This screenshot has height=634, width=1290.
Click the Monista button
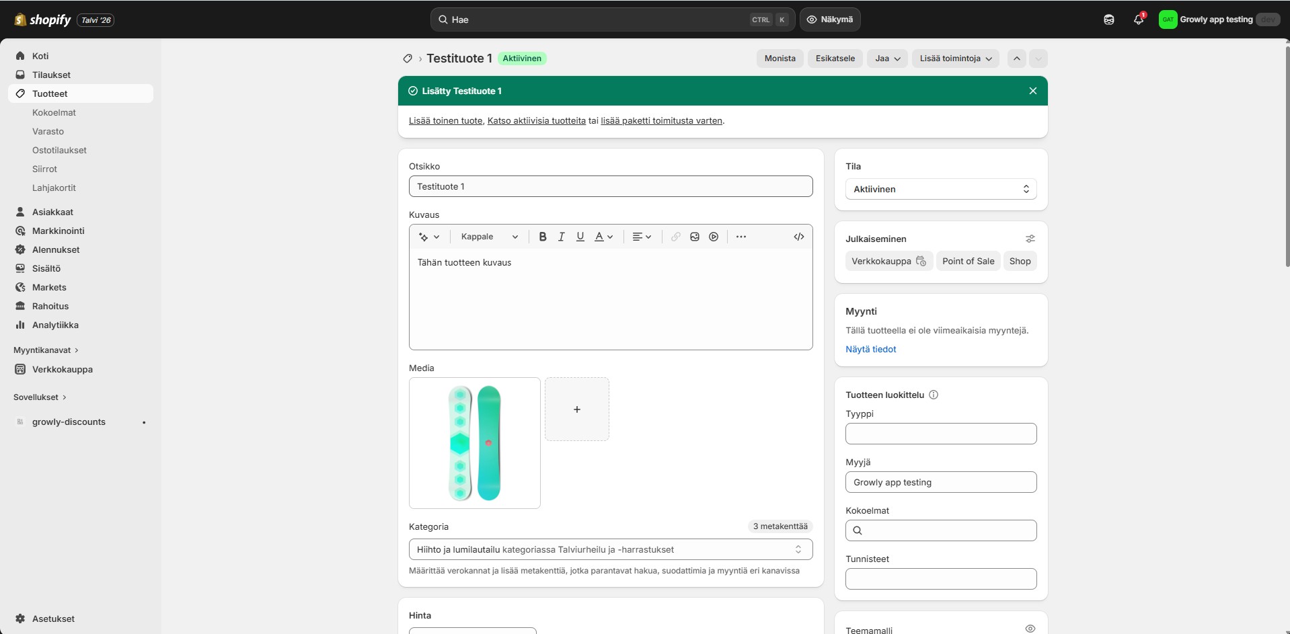pos(779,58)
